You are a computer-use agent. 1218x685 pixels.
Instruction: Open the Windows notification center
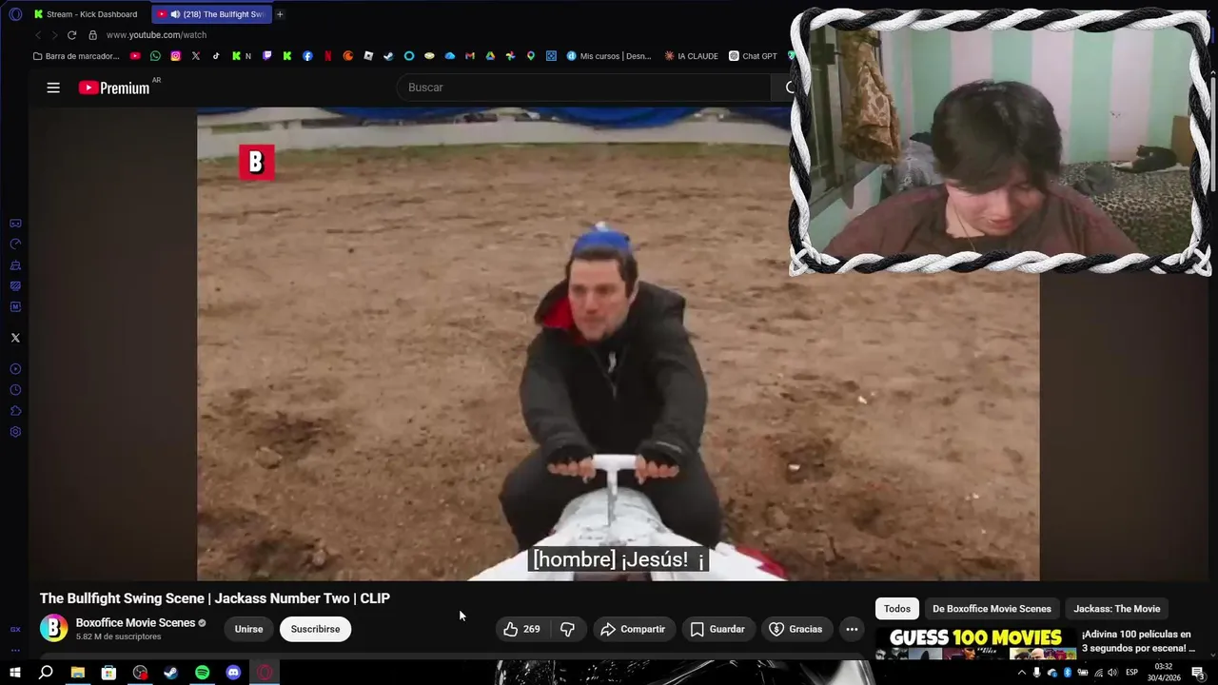click(x=1198, y=673)
